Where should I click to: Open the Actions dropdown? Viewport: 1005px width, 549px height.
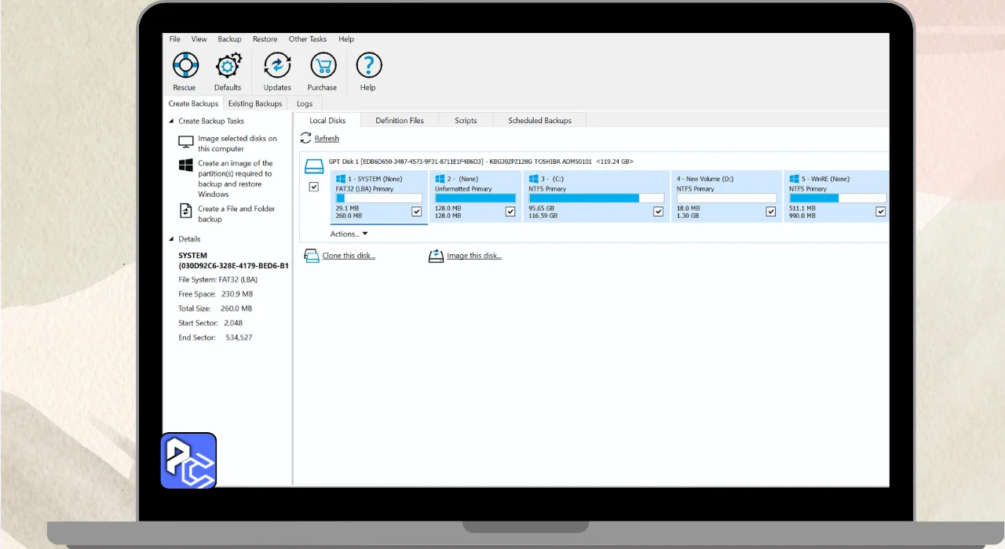(349, 234)
